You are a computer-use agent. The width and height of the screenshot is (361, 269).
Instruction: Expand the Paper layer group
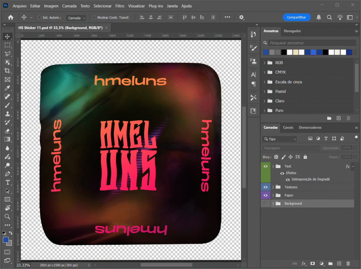click(x=273, y=195)
